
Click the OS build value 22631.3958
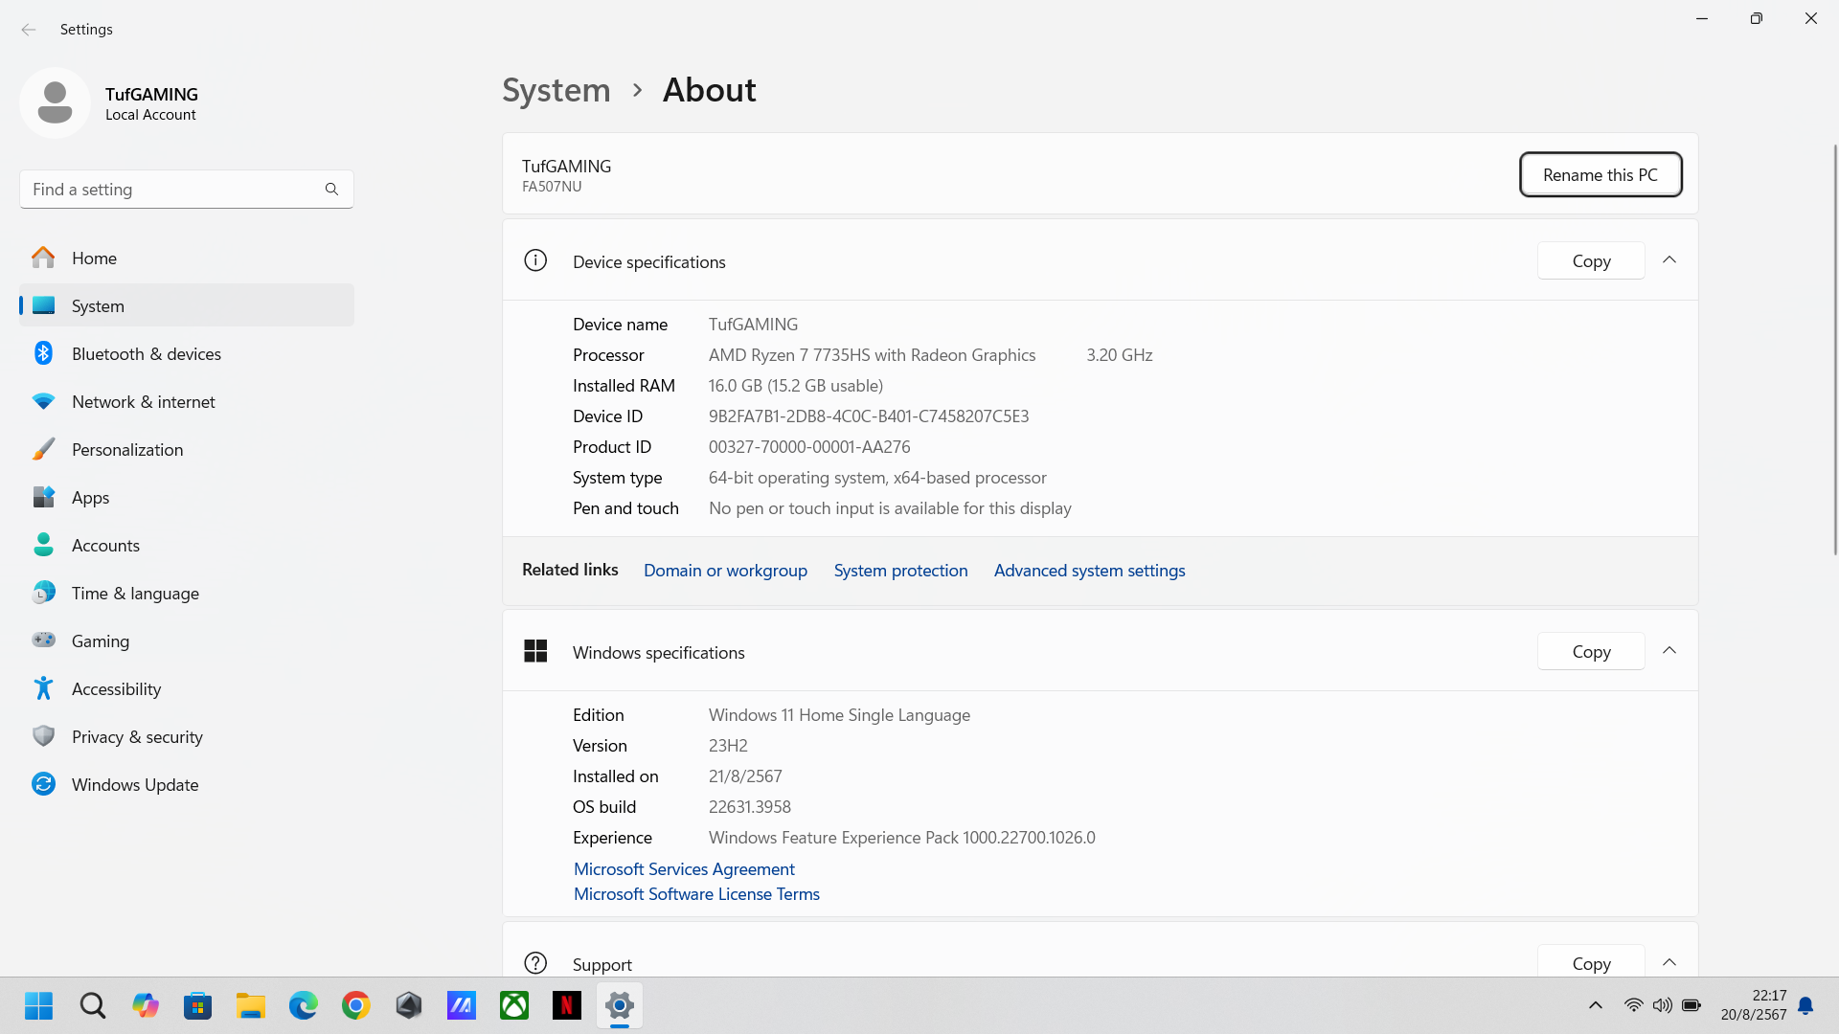(750, 807)
